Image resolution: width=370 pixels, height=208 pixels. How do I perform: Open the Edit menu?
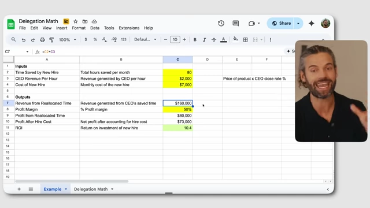click(34, 28)
